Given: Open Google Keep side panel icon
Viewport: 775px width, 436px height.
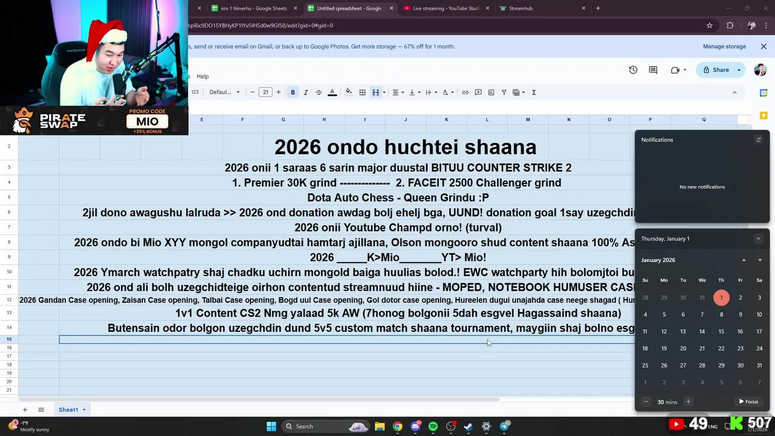Looking at the screenshot, I should pyautogui.click(x=763, y=115).
